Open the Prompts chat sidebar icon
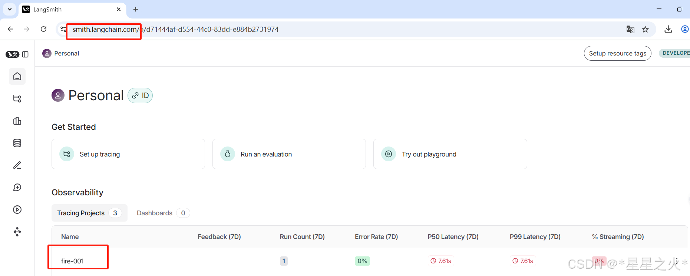Image resolution: width=690 pixels, height=276 pixels. tap(17, 188)
